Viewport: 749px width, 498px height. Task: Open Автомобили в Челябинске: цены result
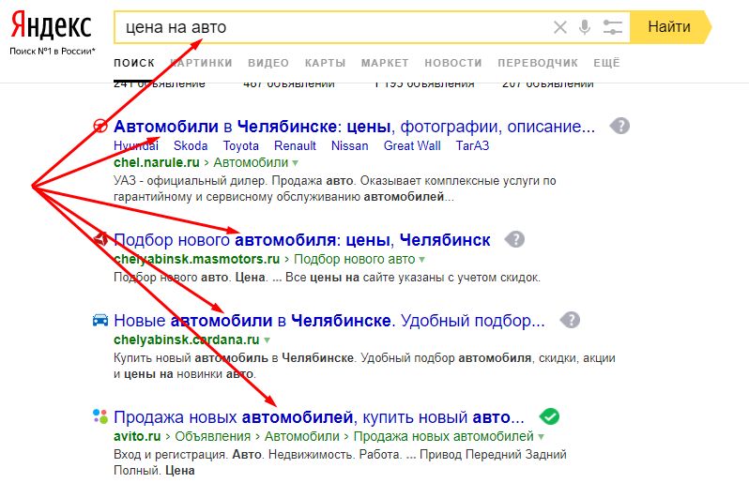point(355,127)
